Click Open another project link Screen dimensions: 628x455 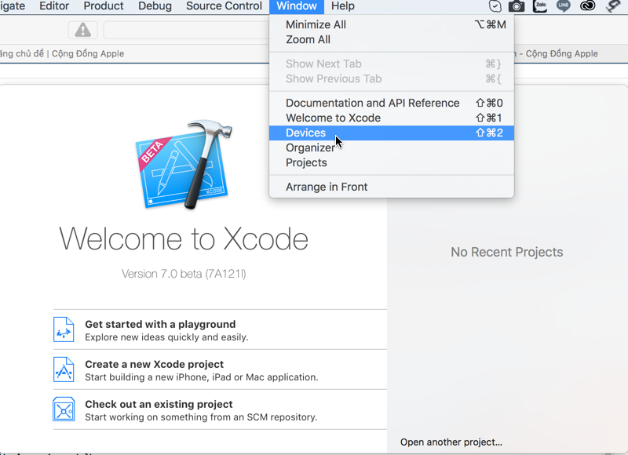(x=451, y=442)
